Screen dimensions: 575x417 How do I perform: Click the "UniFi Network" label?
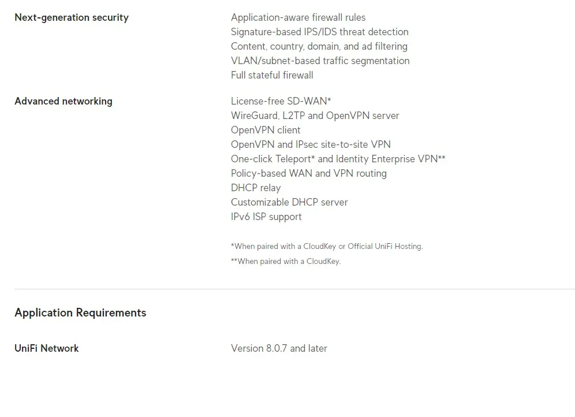(x=47, y=348)
